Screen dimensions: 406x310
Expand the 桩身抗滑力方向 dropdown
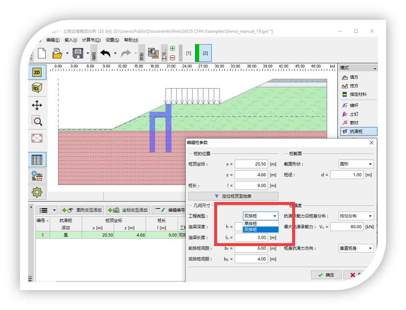click(356, 248)
